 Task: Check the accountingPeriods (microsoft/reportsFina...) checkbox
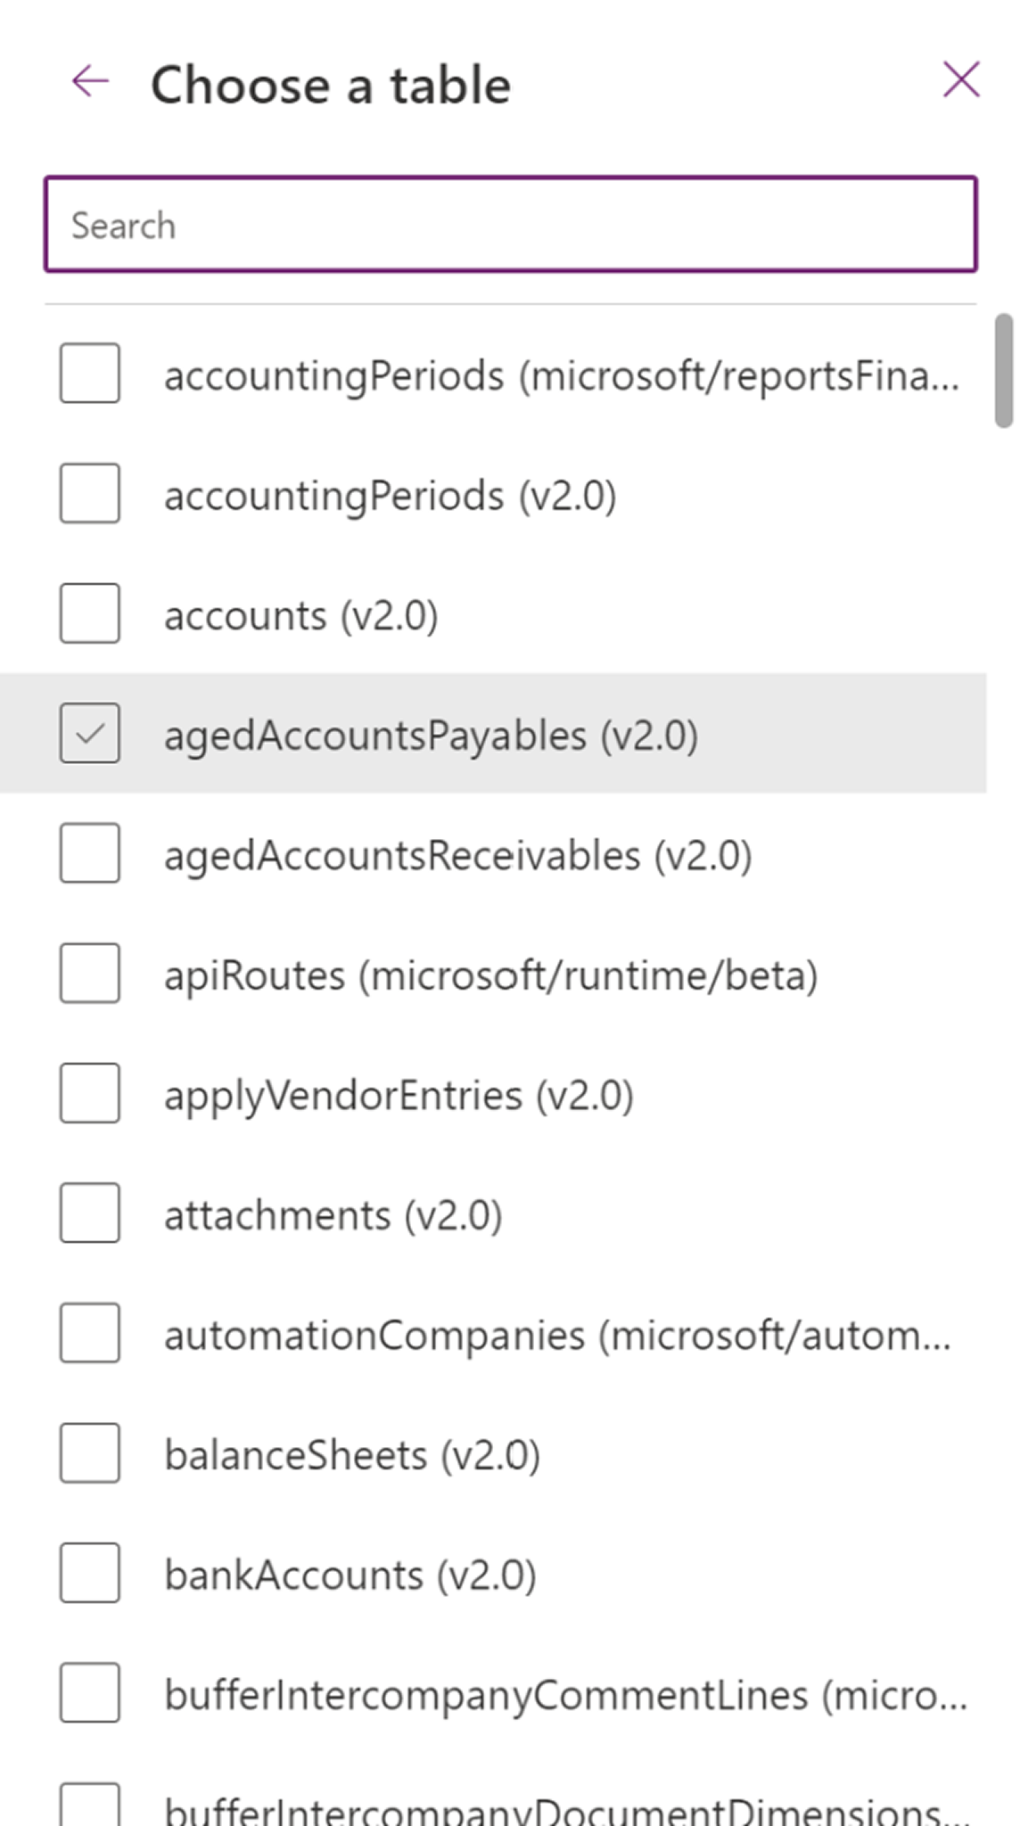[x=90, y=374]
